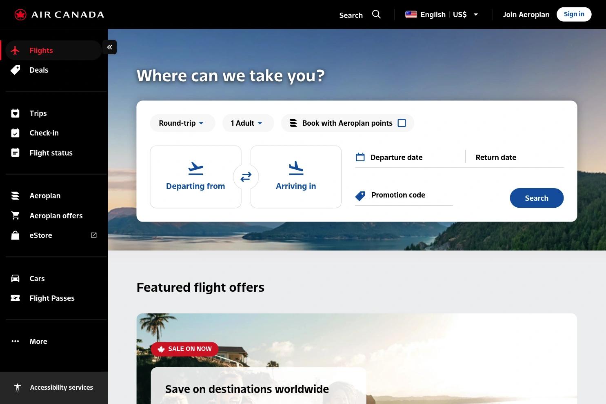606x404 pixels.
Task: Select the Departing from airport field
Action: click(196, 177)
